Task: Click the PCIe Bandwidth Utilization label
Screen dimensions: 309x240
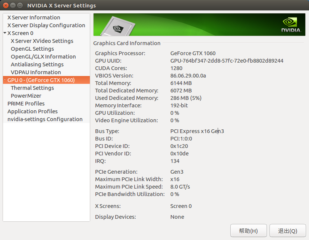Action: (130, 194)
